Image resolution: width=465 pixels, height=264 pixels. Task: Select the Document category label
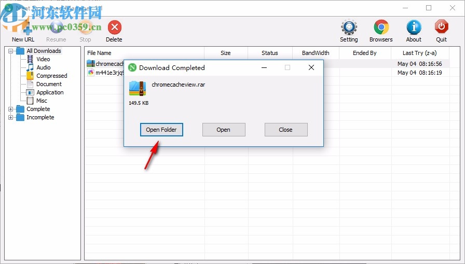point(49,84)
